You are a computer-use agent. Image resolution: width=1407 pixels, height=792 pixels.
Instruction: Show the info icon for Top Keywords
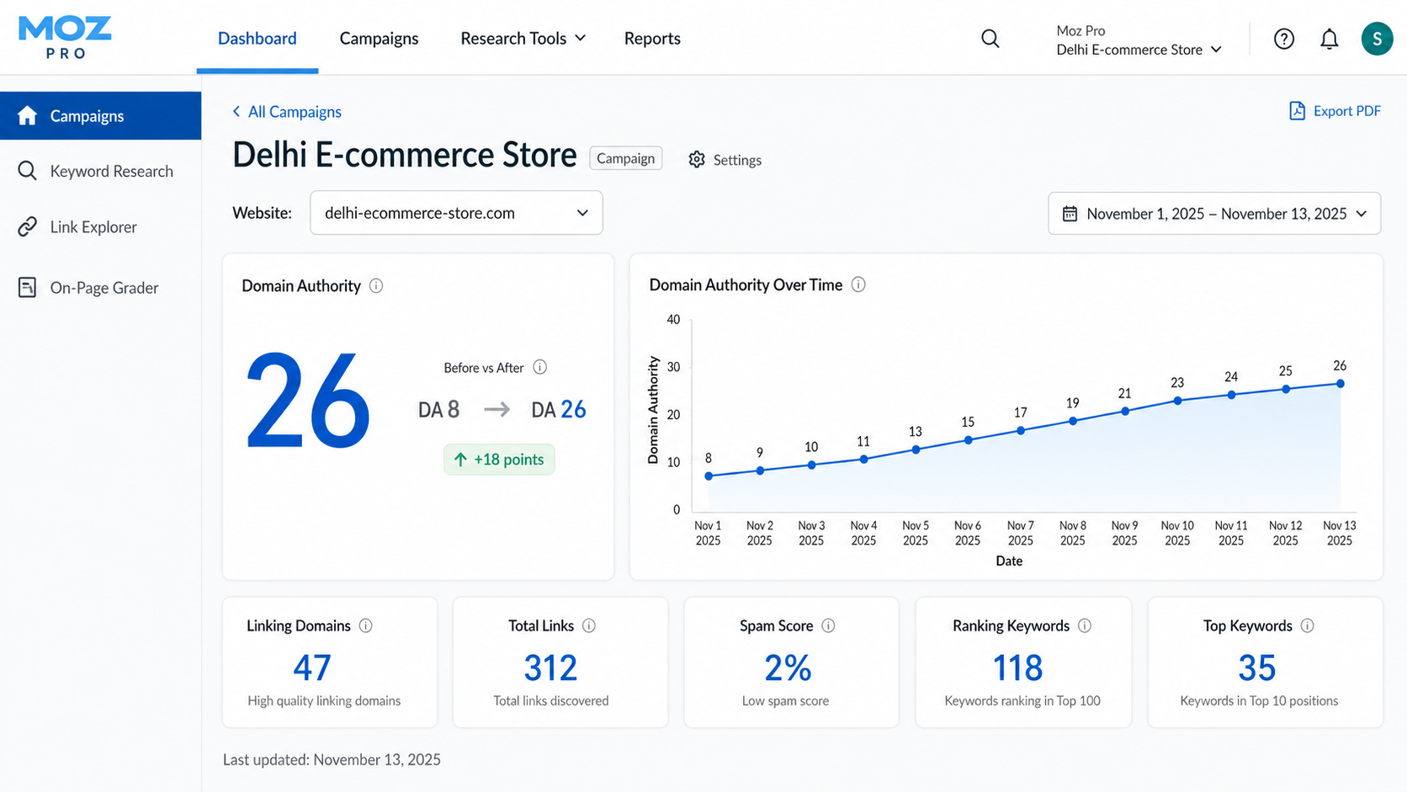[x=1307, y=625]
